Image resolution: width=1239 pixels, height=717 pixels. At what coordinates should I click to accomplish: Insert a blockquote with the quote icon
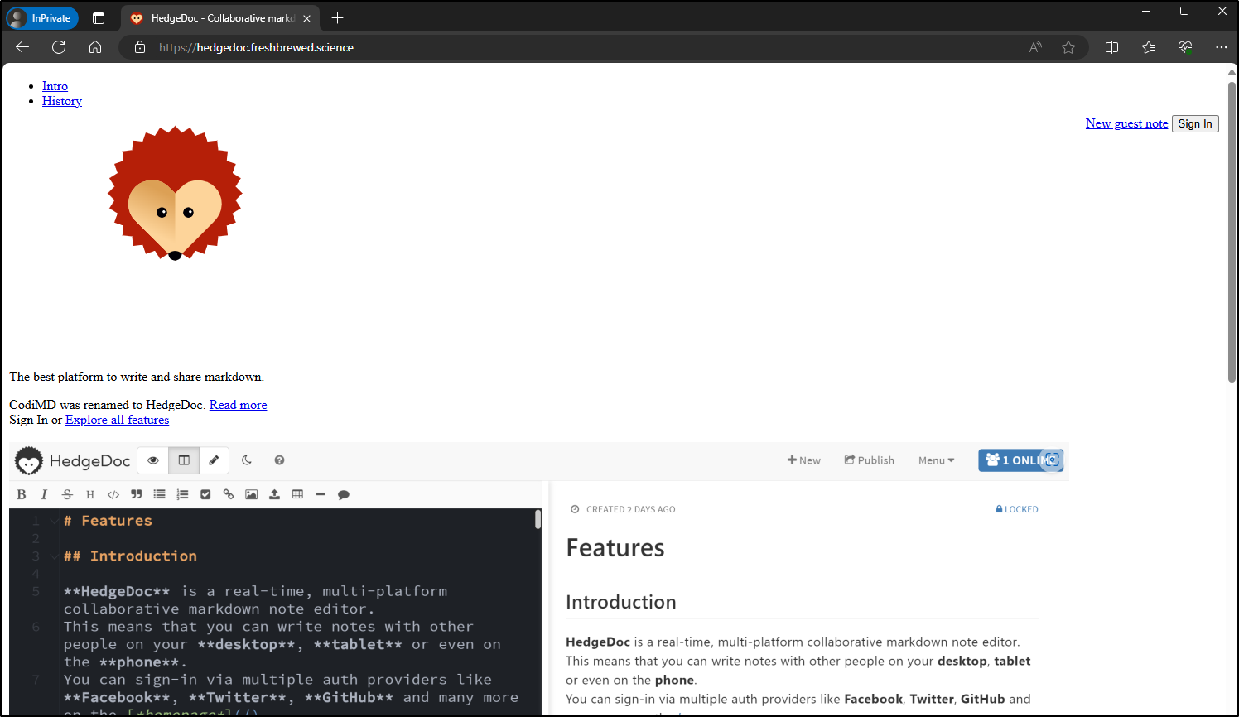[x=137, y=494]
